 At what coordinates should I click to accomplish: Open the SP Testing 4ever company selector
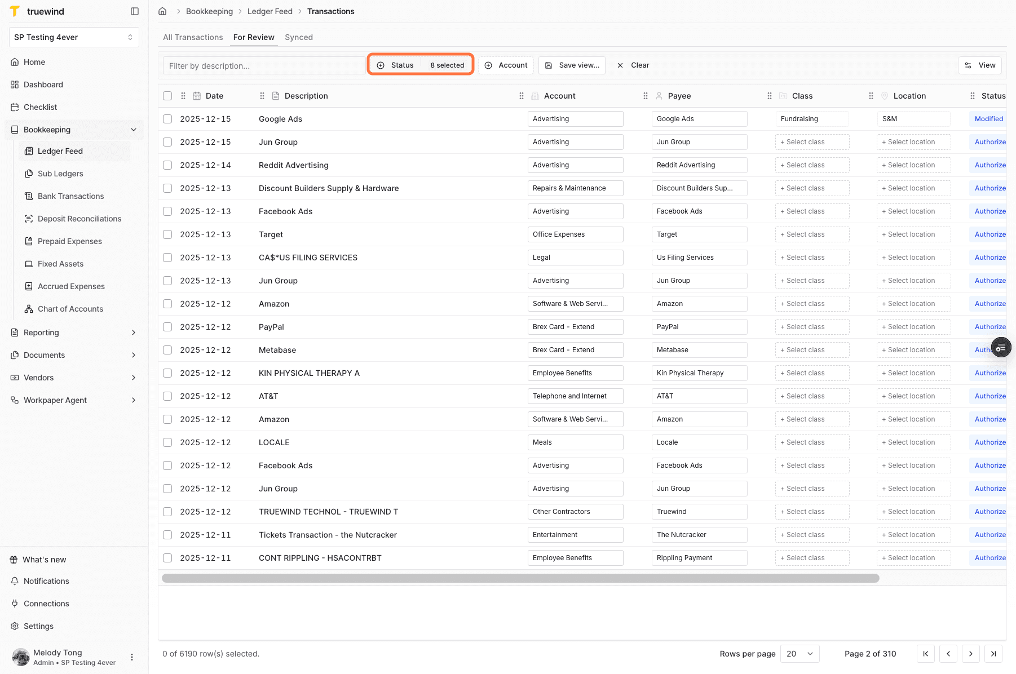(74, 37)
